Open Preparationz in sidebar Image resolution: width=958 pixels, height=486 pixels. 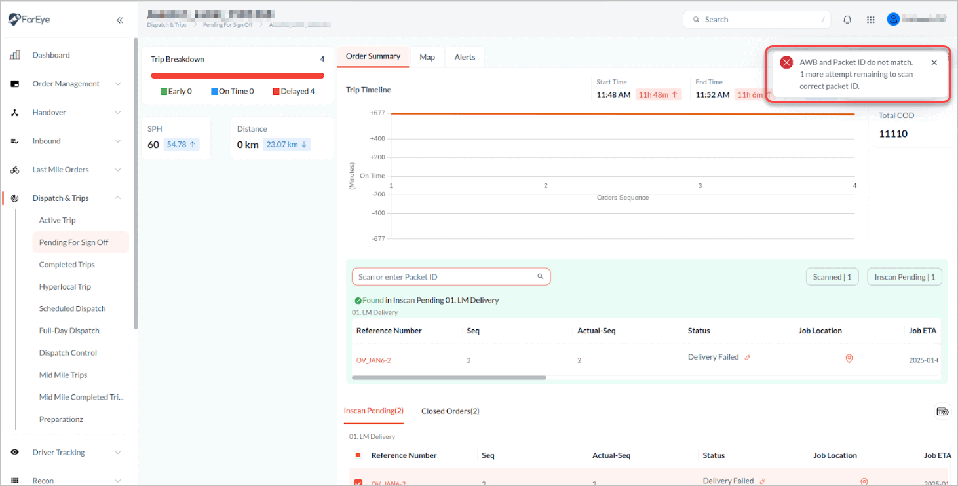tap(61, 419)
